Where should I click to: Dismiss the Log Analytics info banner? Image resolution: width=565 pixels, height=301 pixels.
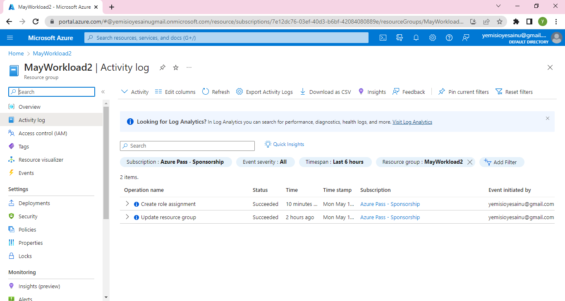point(548,118)
